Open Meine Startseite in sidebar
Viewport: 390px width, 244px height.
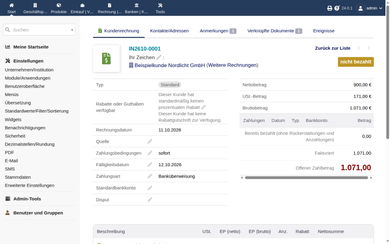31,47
